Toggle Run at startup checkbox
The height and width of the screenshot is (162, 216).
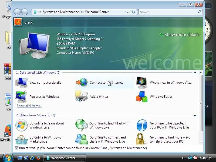16,148
